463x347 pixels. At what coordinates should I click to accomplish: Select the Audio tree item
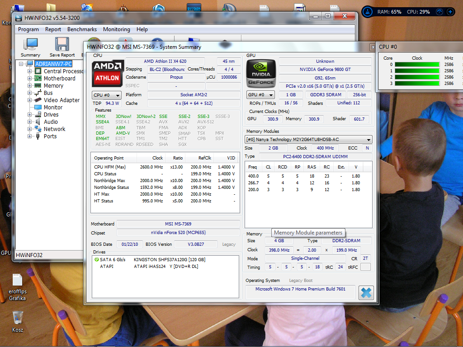click(x=51, y=122)
